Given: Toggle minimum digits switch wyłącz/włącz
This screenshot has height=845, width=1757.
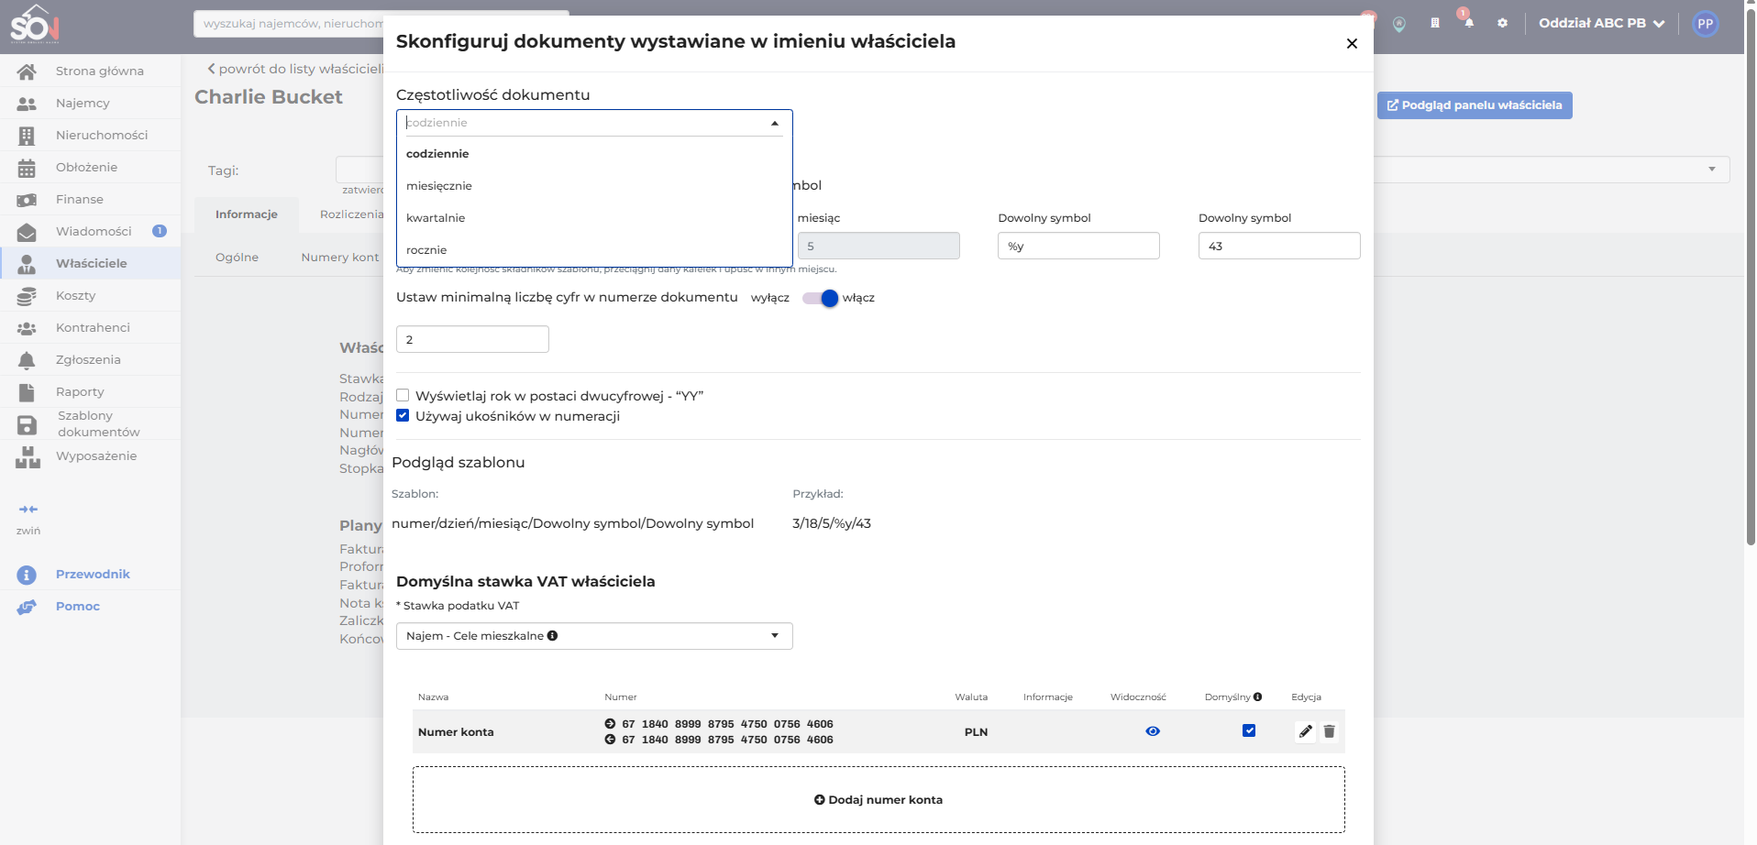Looking at the screenshot, I should click(x=821, y=298).
